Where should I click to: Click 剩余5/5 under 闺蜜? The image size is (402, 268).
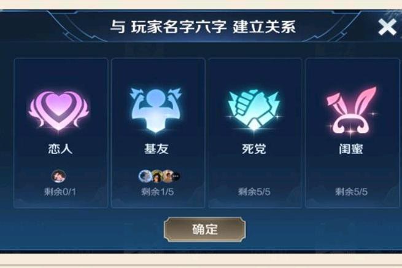[351, 192]
